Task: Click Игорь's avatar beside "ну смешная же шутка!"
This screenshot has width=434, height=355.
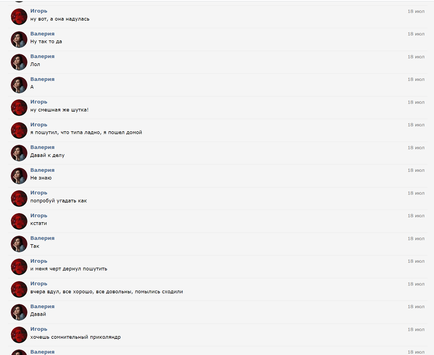Action: [19, 108]
